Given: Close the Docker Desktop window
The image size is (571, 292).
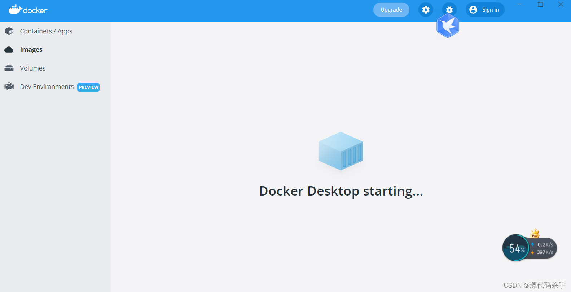Looking at the screenshot, I should tap(561, 4).
